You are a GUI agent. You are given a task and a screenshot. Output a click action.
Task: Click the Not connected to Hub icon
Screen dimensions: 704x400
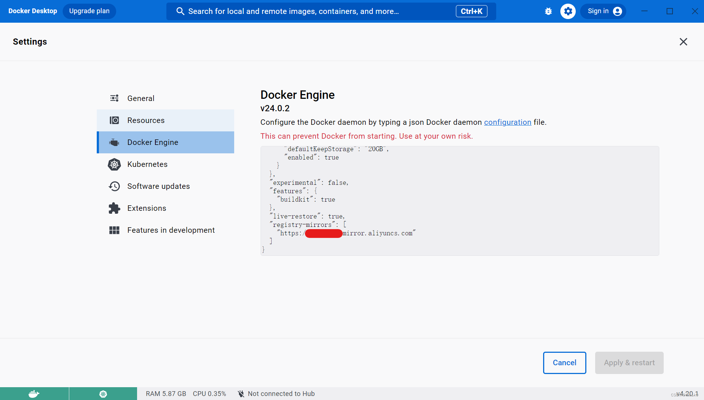[x=241, y=394]
